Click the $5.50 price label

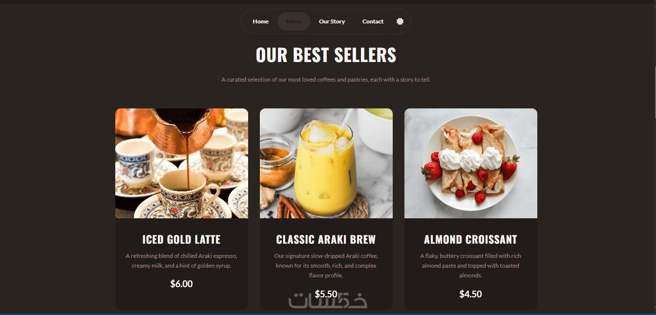pyautogui.click(x=326, y=294)
